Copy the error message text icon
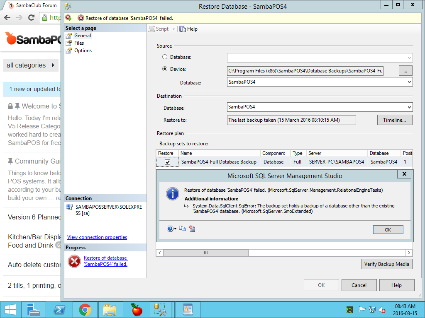Viewport: 425px width, 318px height. 183,229
